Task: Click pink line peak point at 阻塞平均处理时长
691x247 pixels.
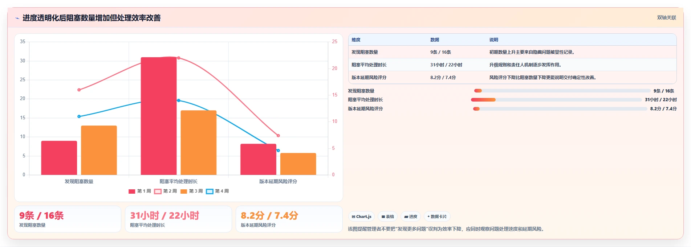Action: [x=179, y=58]
